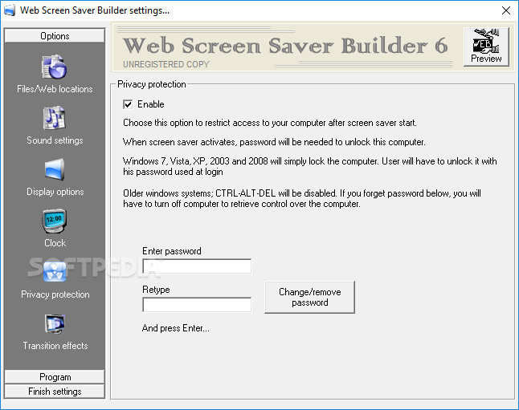Click the Preview button
519x410 pixels.
pos(486,47)
